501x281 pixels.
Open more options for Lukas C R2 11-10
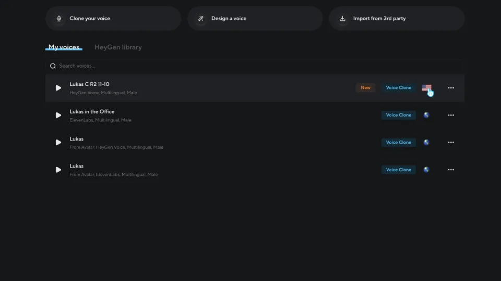[451, 87]
